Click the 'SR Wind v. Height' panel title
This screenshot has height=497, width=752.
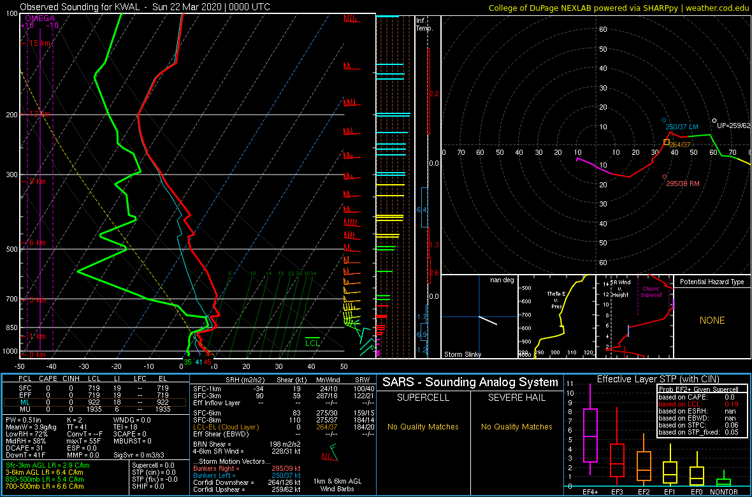coord(621,290)
